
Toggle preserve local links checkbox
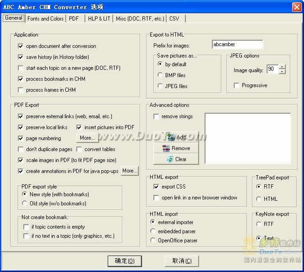pyautogui.click(x=21, y=127)
